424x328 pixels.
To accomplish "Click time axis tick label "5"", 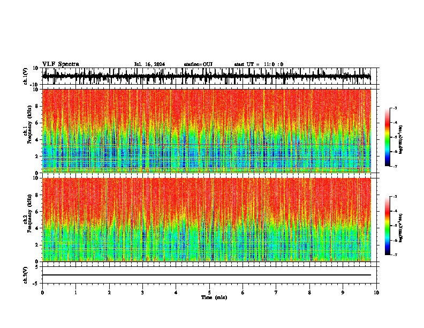I will pos(209,293).
